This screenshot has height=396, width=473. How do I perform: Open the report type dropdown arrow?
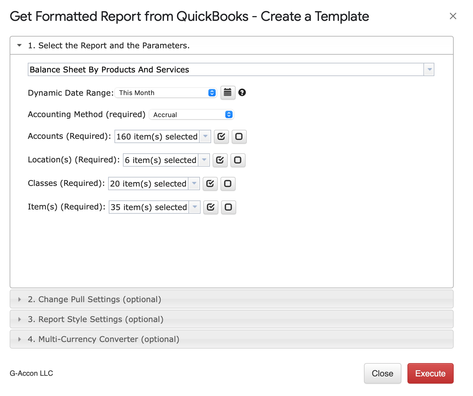[429, 70]
